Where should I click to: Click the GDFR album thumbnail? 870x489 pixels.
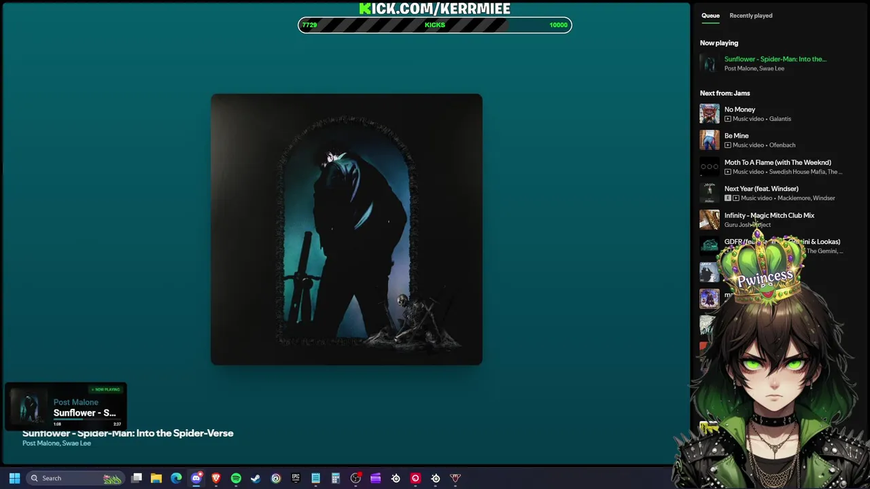click(x=710, y=246)
